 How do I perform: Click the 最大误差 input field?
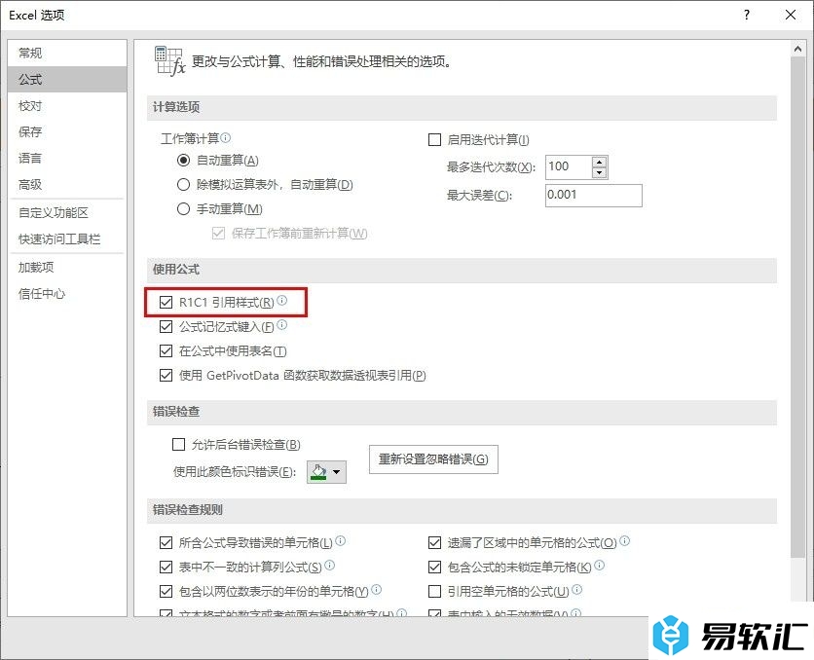[x=593, y=195]
